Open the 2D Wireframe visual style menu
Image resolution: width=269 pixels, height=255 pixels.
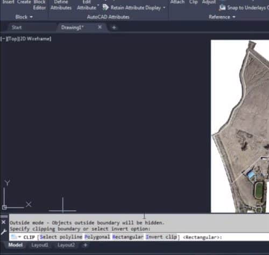(x=36, y=39)
